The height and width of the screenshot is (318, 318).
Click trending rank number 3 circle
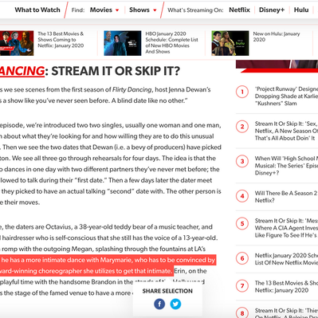[x=242, y=161]
